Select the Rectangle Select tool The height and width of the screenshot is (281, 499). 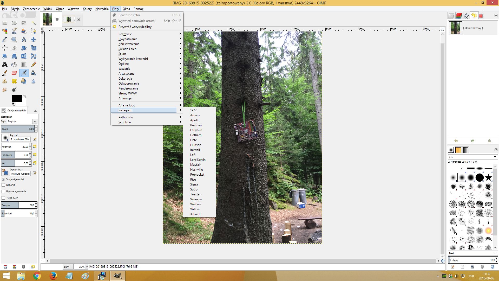[5, 23]
